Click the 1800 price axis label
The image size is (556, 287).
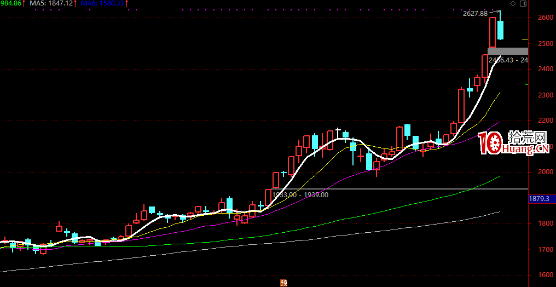(545, 223)
